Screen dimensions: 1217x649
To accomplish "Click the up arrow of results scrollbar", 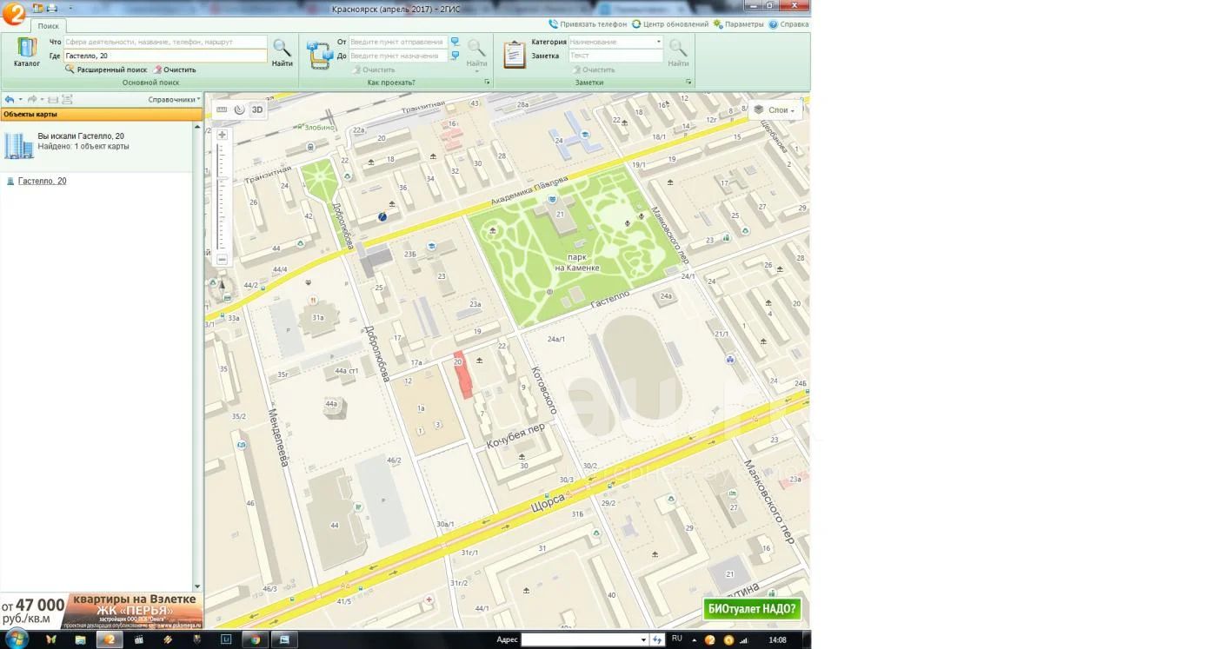I will 197,127.
